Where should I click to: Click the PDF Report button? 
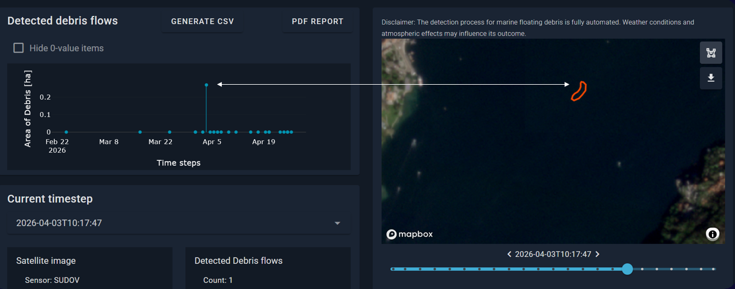pyautogui.click(x=318, y=22)
